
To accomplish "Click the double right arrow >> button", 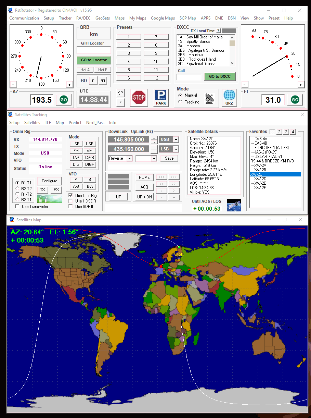I will pyautogui.click(x=174, y=184).
